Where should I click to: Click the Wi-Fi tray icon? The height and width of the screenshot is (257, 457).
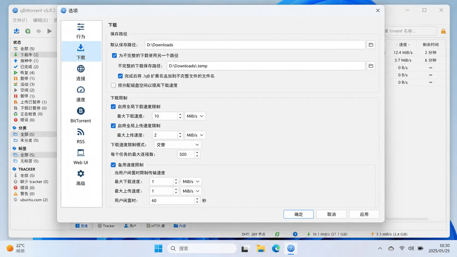(x=402, y=248)
